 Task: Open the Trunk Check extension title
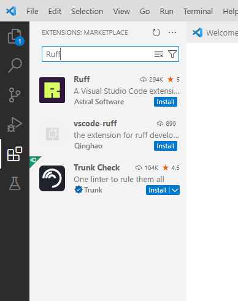coord(97,168)
